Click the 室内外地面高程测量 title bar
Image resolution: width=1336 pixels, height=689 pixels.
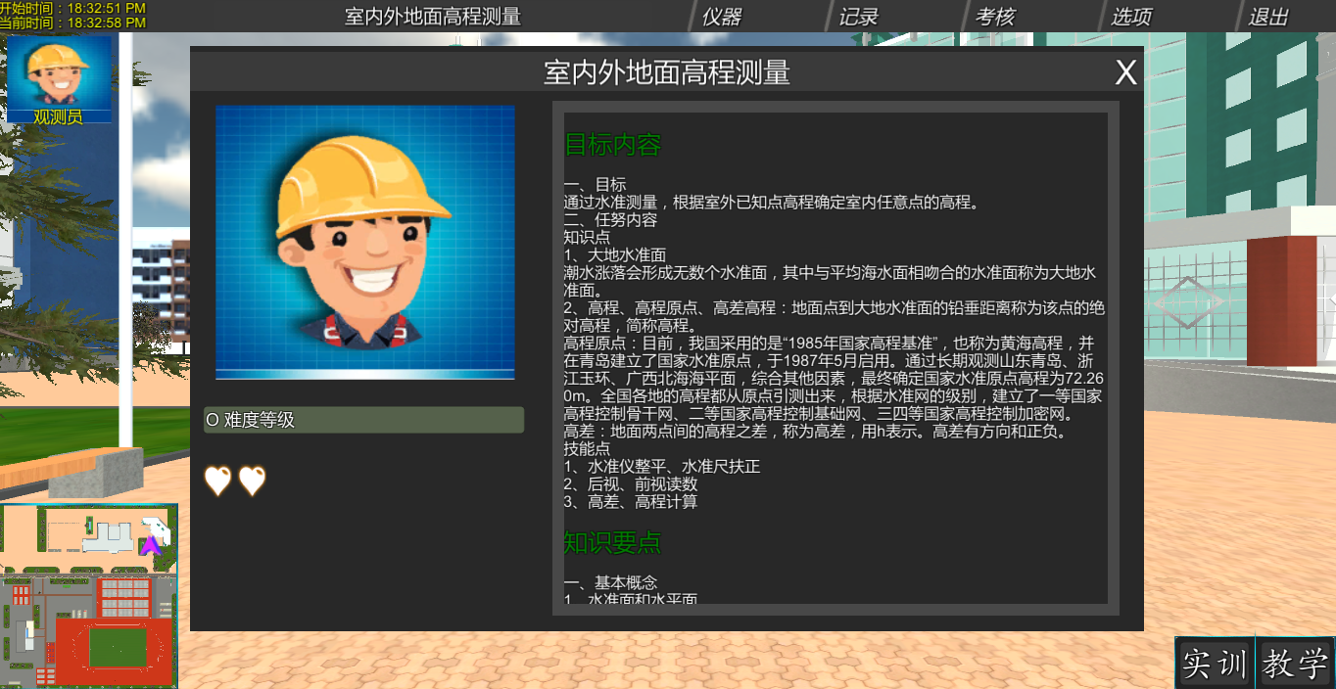coord(666,71)
